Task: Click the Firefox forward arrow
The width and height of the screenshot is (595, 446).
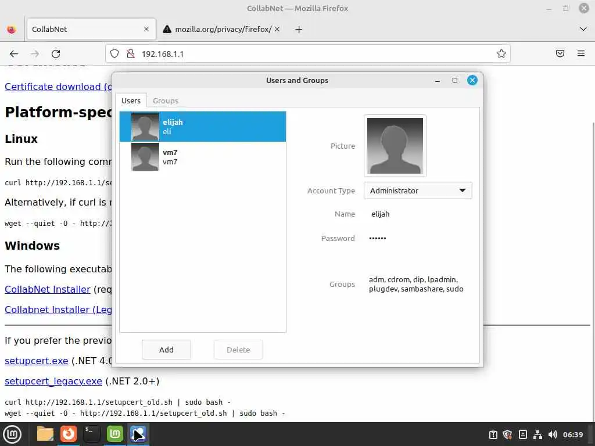Action: (35, 54)
